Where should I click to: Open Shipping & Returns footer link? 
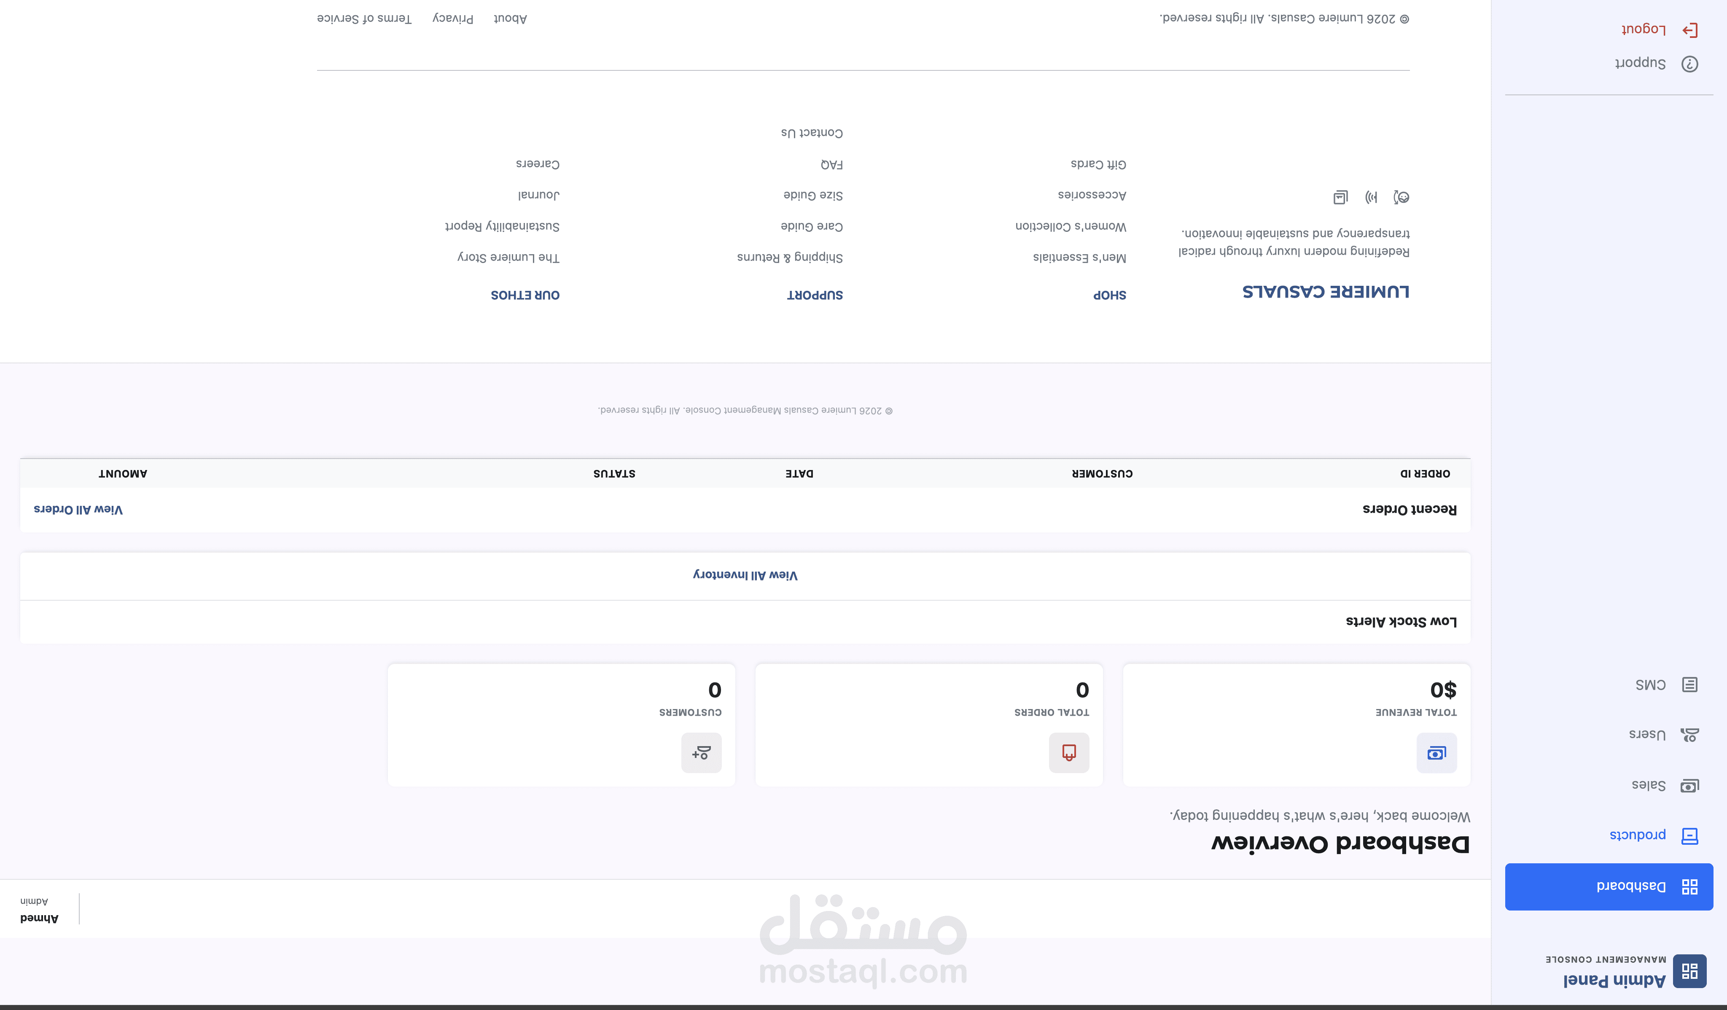click(x=789, y=258)
